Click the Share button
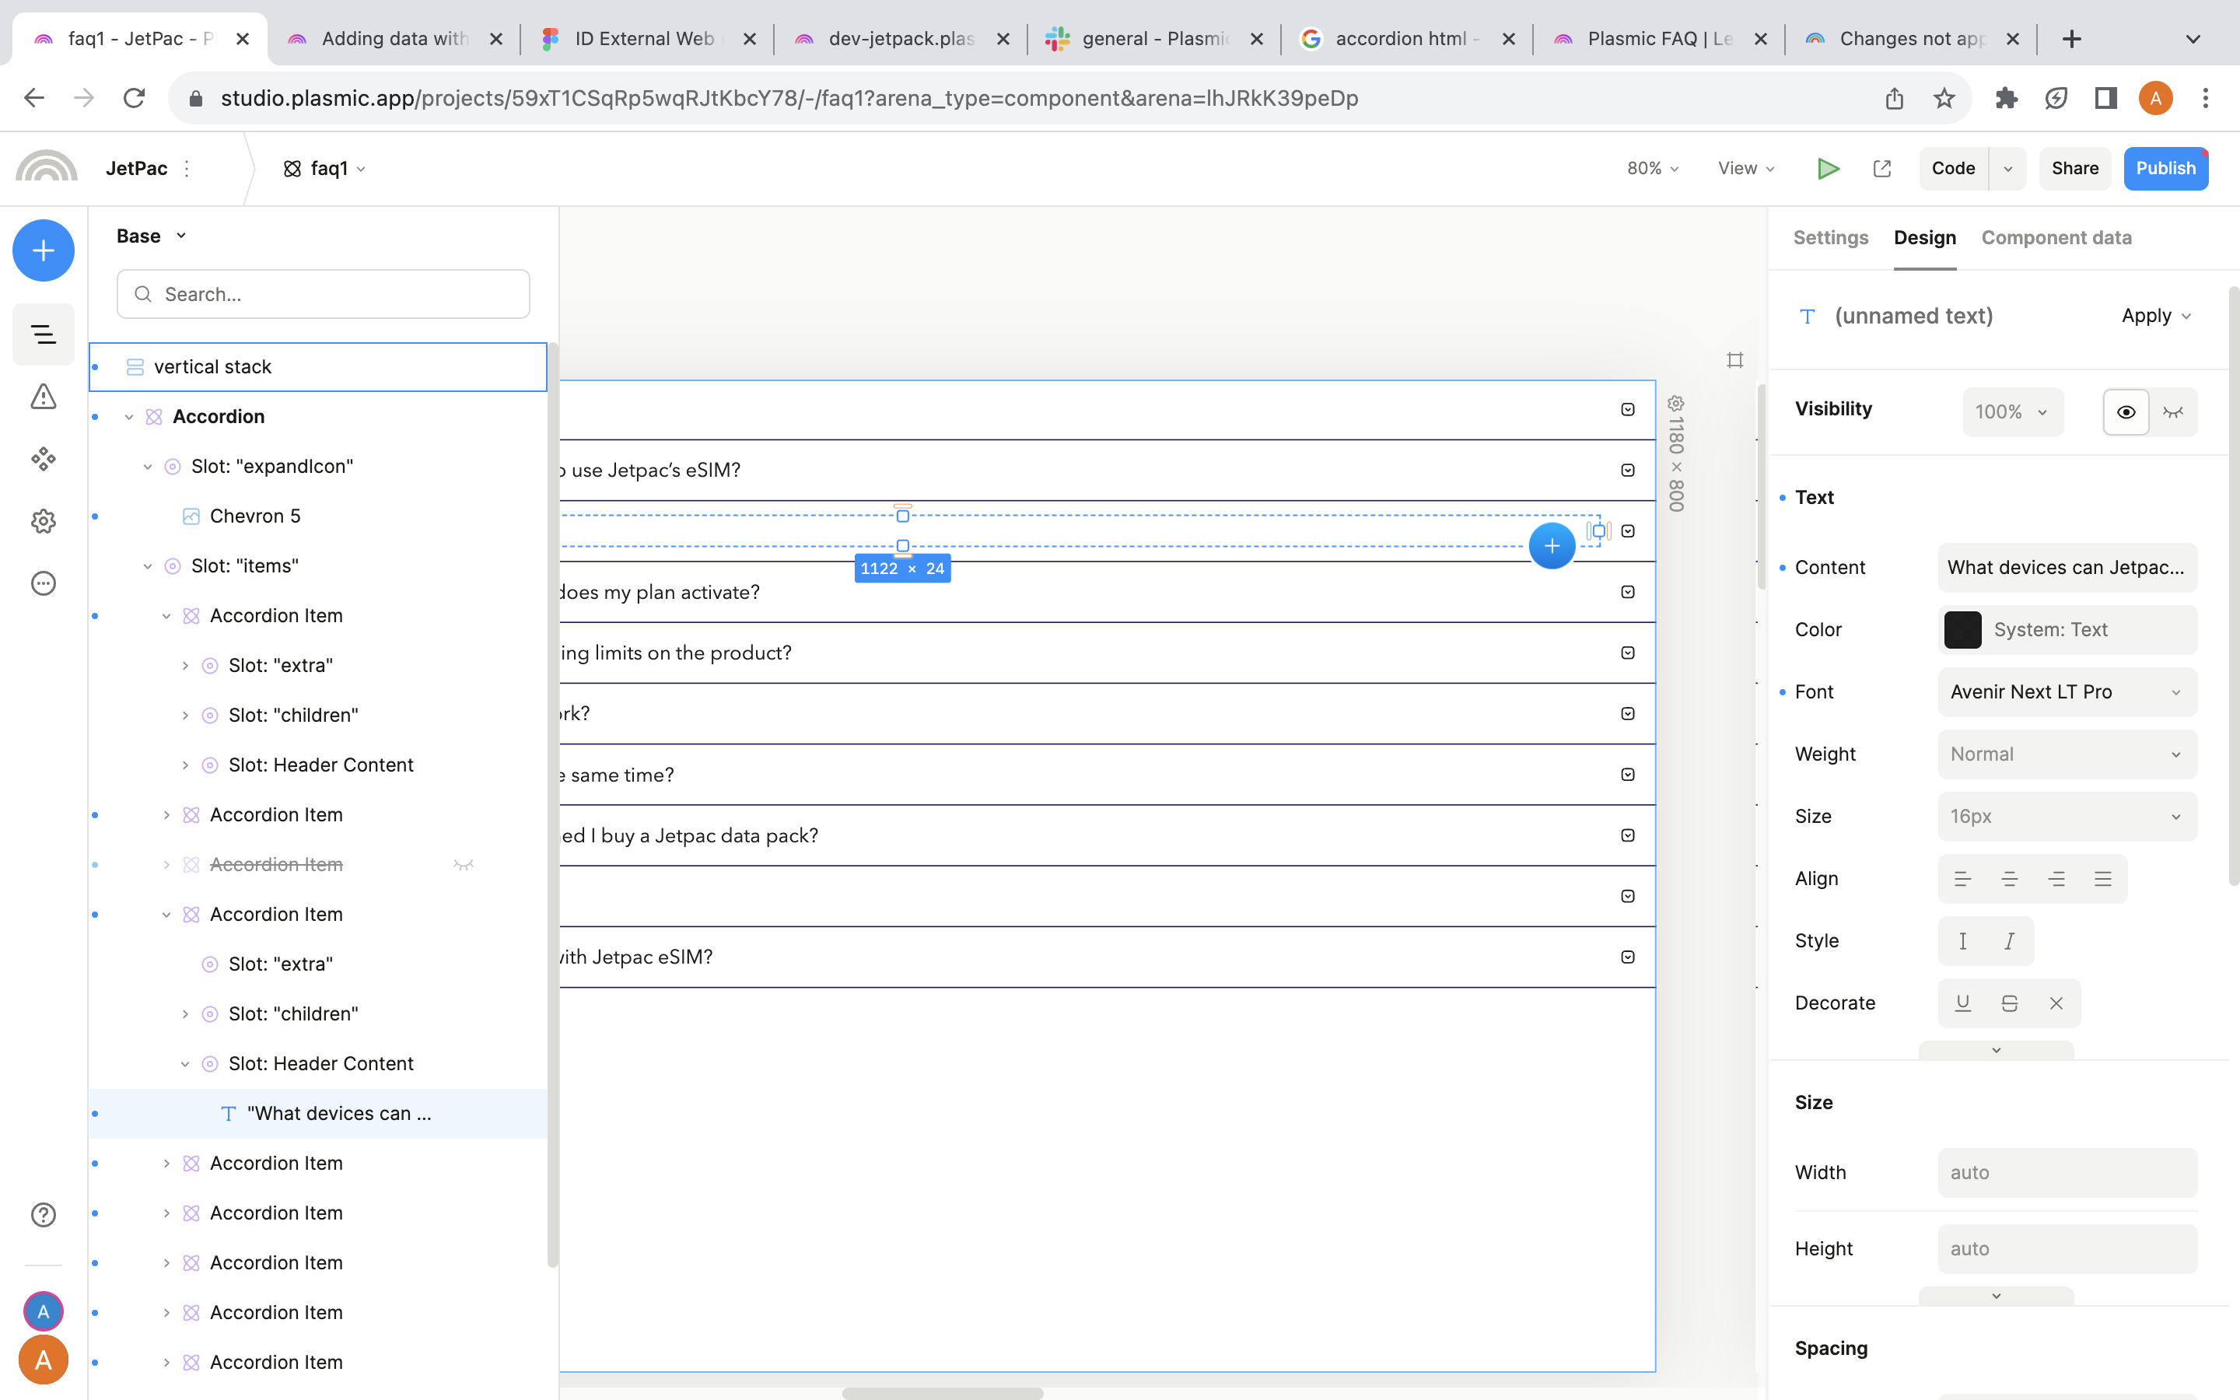This screenshot has width=2240, height=1400. pyautogui.click(x=2074, y=169)
